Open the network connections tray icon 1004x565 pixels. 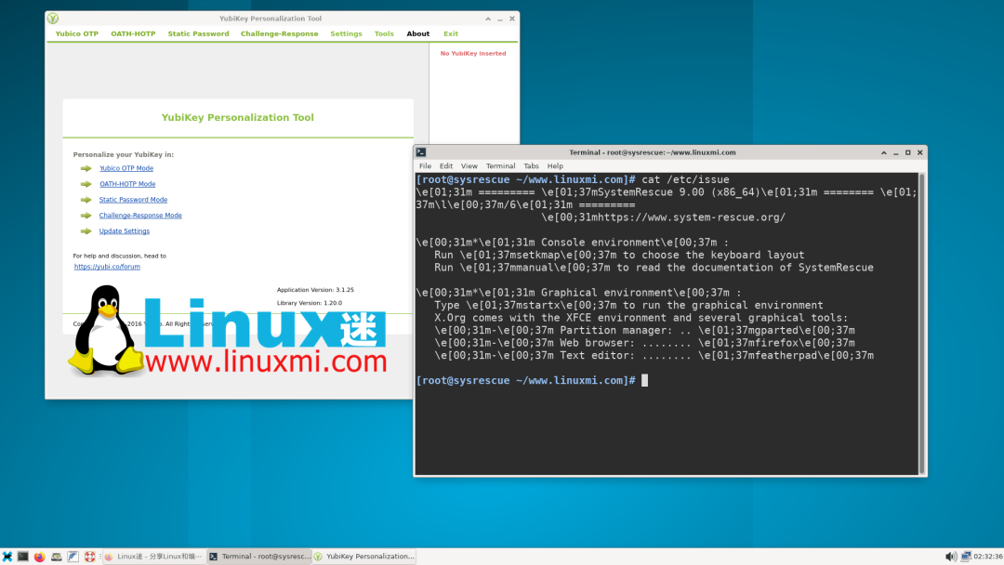click(967, 556)
